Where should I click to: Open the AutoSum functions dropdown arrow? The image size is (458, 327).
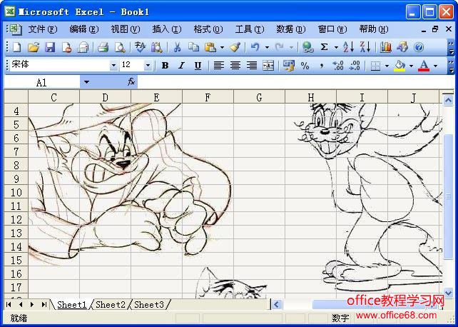pos(336,47)
